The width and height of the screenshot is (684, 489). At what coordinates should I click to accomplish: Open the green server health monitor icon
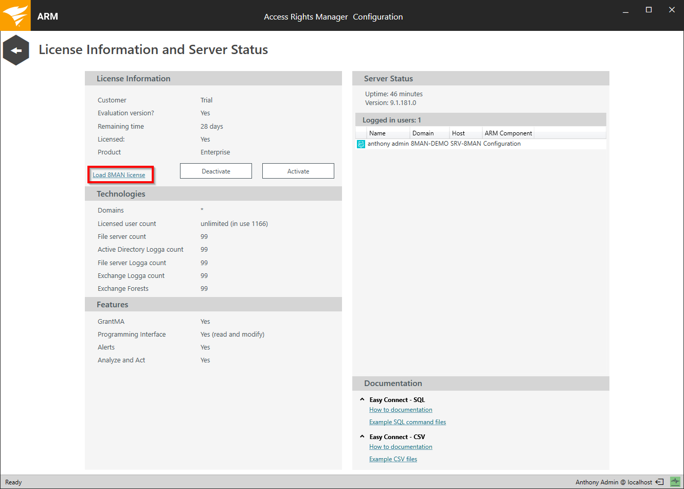click(x=675, y=482)
